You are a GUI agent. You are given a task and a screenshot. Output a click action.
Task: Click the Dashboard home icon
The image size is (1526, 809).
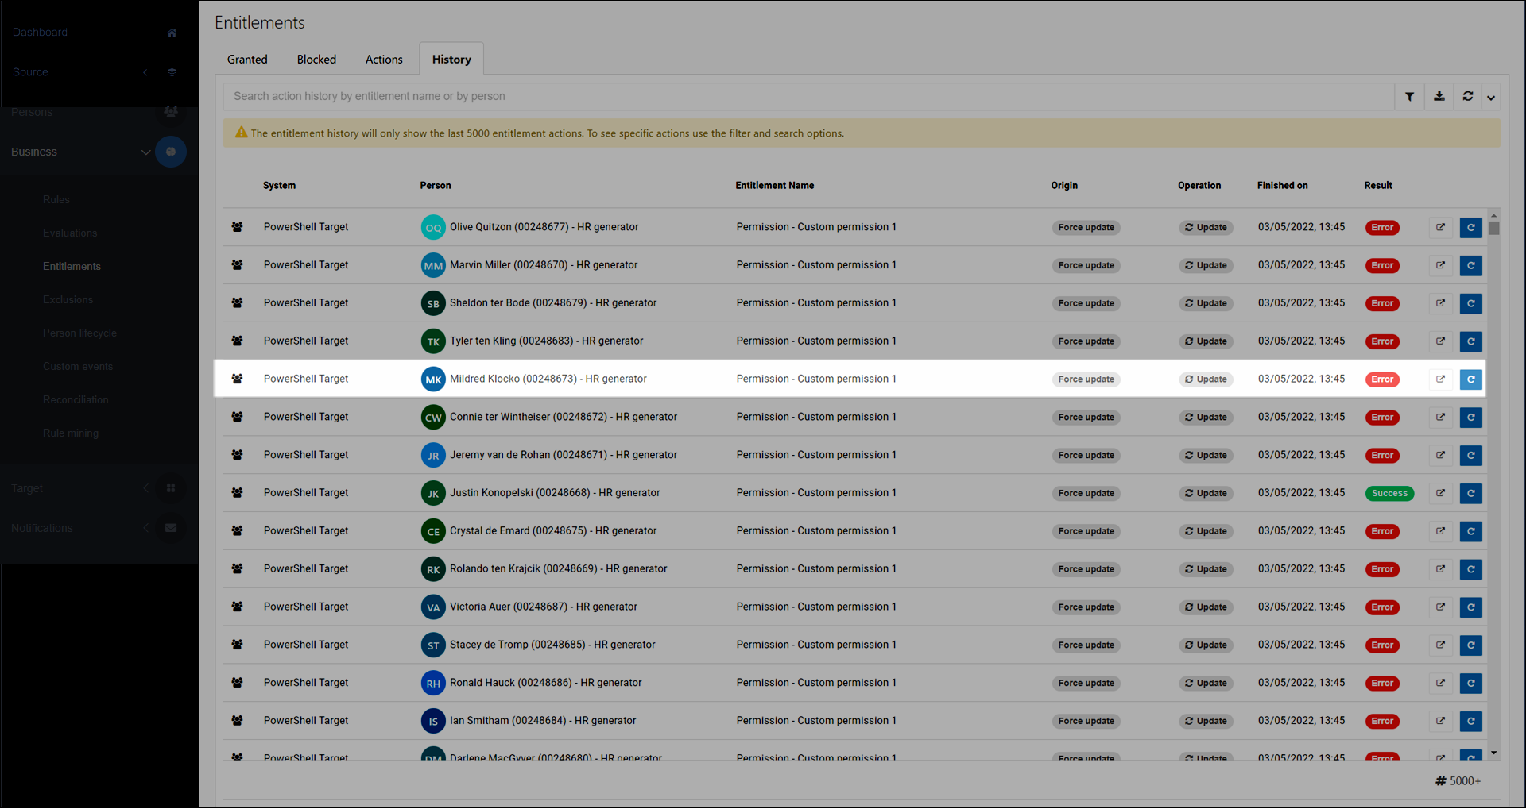click(x=172, y=33)
